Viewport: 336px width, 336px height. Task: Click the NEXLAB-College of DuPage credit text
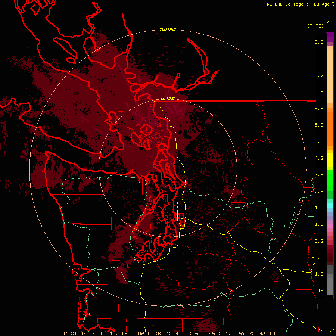click(x=298, y=4)
